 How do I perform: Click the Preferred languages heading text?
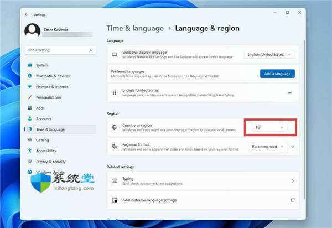128,71
